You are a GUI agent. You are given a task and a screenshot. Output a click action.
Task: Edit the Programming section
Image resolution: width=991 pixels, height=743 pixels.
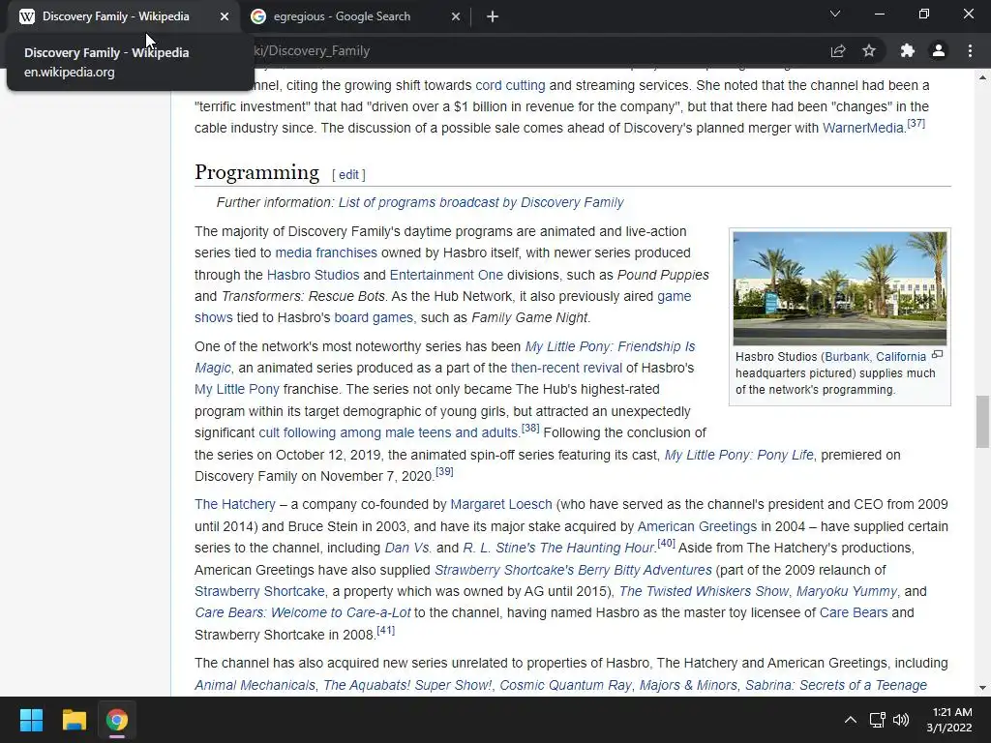tap(348, 174)
